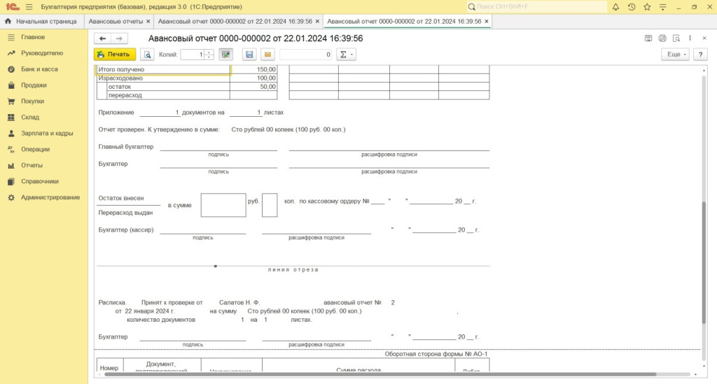This screenshot has width=717, height=384.
Task: Send the report by email envelope icon
Action: (x=267, y=55)
